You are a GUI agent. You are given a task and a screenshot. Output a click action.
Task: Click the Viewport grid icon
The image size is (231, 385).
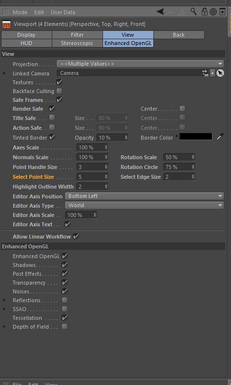(6, 24)
